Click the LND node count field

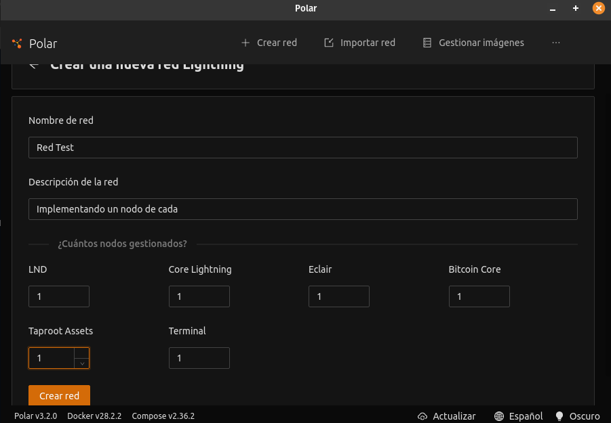[58, 296]
